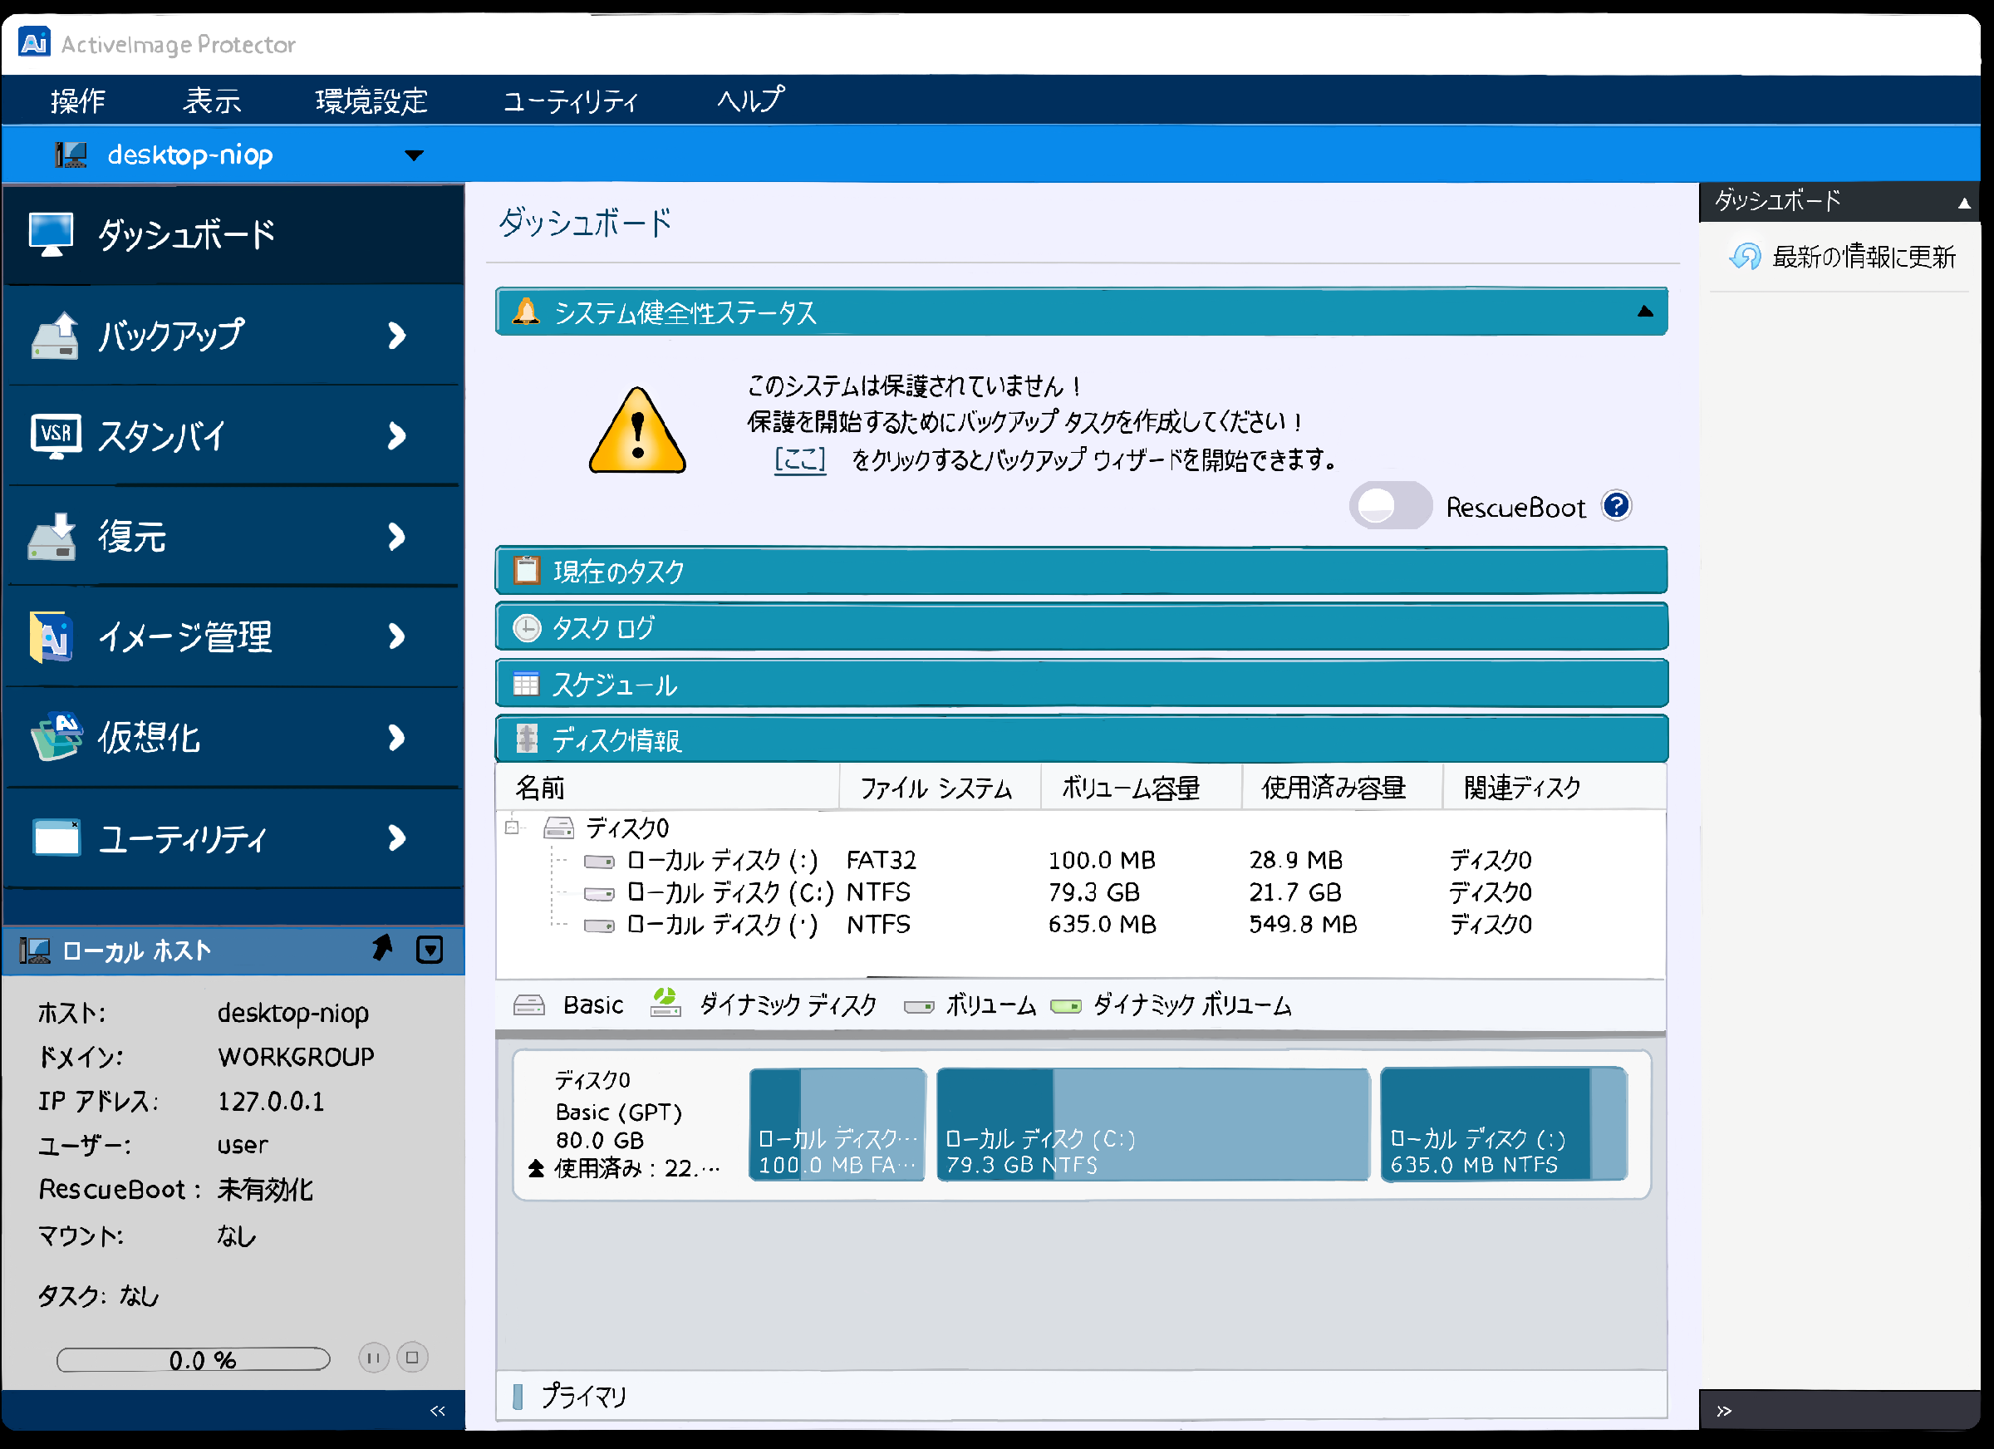Collapse right ダッシュボード panel triangle

1963,202
